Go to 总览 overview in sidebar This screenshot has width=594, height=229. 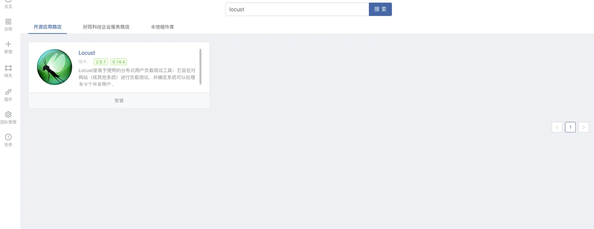[x=8, y=4]
